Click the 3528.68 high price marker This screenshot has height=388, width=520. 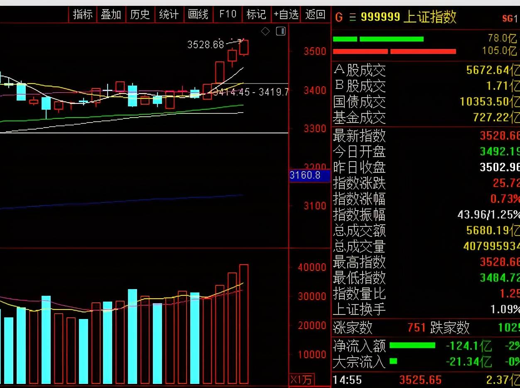tap(206, 44)
